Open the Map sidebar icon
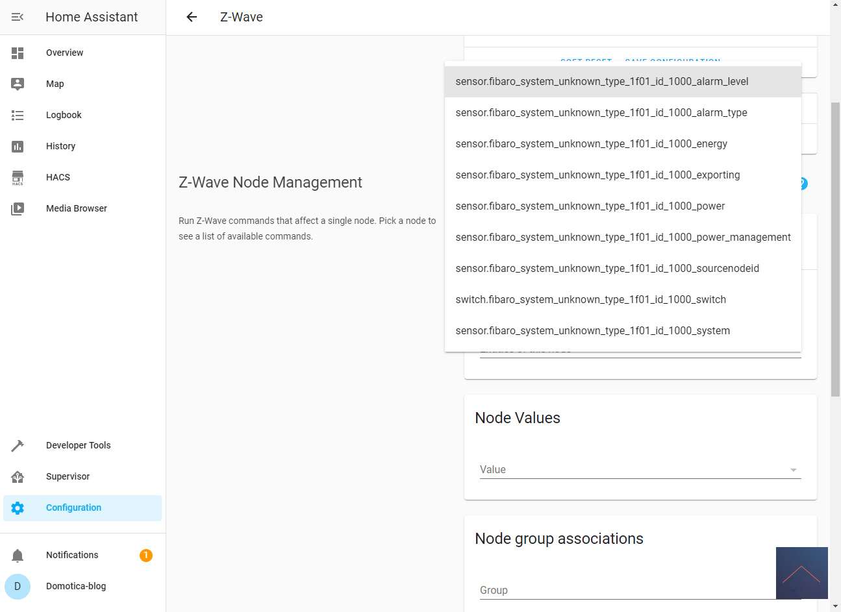This screenshot has width=841, height=612. click(18, 84)
